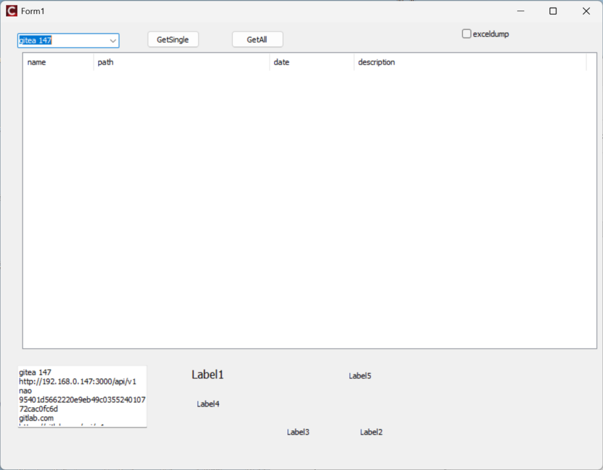Click the Form1 app icon in title bar
603x470 pixels.
click(x=11, y=11)
